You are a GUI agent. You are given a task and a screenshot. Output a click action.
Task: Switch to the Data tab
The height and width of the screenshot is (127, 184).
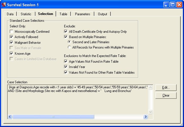pos(10,14)
